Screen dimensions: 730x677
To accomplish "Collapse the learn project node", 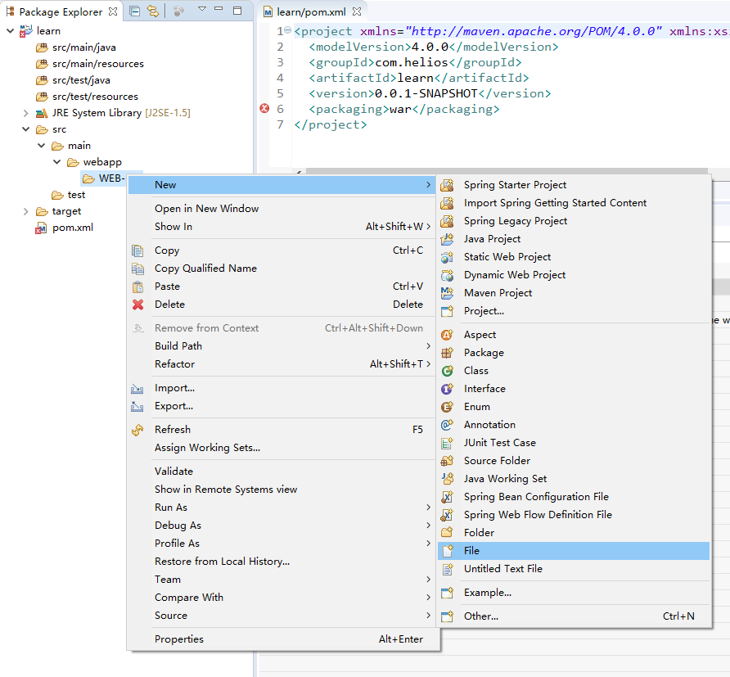I will tap(11, 31).
